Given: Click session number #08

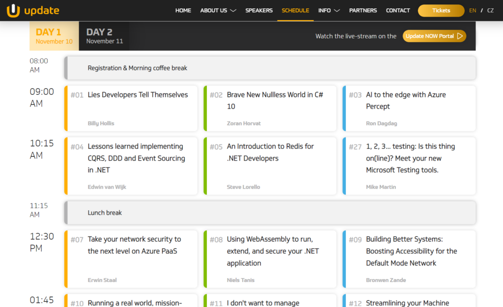Looking at the screenshot, I should click(216, 240).
